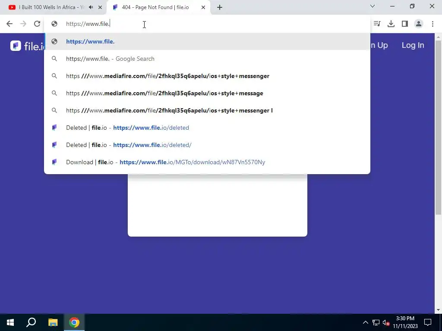Select the 404 - Page Not Found tab
Viewport: 442px width, 331px height.
coord(155,7)
